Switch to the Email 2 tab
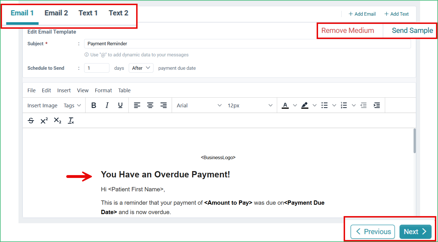 pos(56,13)
